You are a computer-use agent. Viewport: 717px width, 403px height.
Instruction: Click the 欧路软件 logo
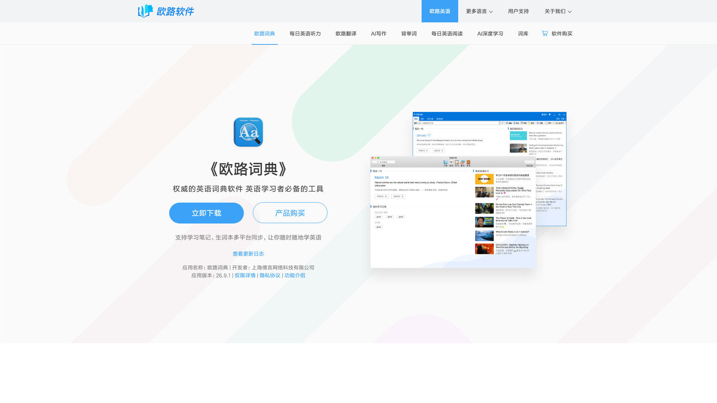click(166, 11)
